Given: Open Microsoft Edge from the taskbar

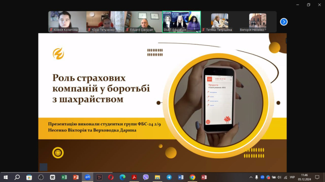Looking at the screenshot, I should point(123,177).
